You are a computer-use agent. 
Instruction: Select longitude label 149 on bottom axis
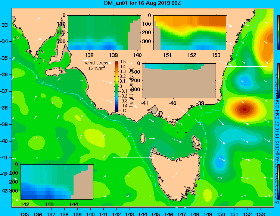pos(208,214)
